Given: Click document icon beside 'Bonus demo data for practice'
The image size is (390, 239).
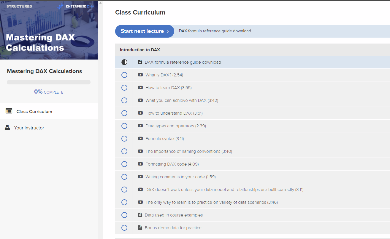Looking at the screenshot, I should coord(140,228).
